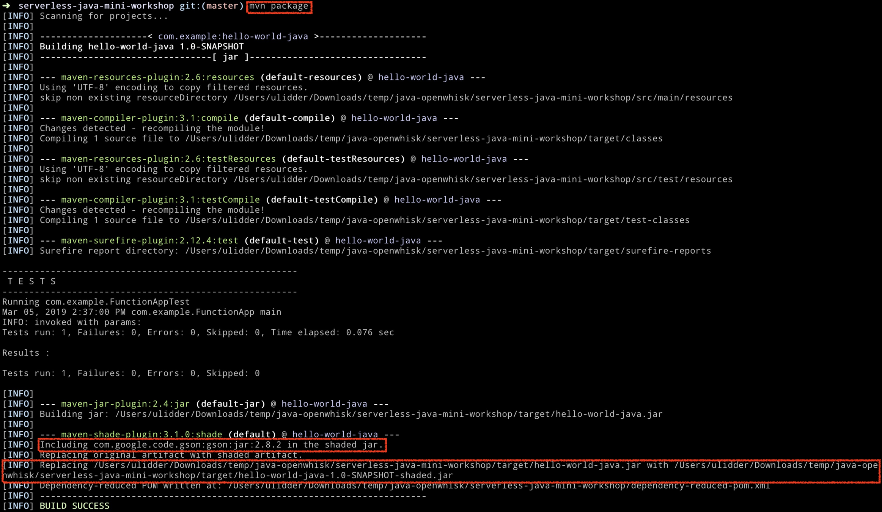Click the green arrow prompt symbol
This screenshot has width=882, height=512.
point(6,6)
